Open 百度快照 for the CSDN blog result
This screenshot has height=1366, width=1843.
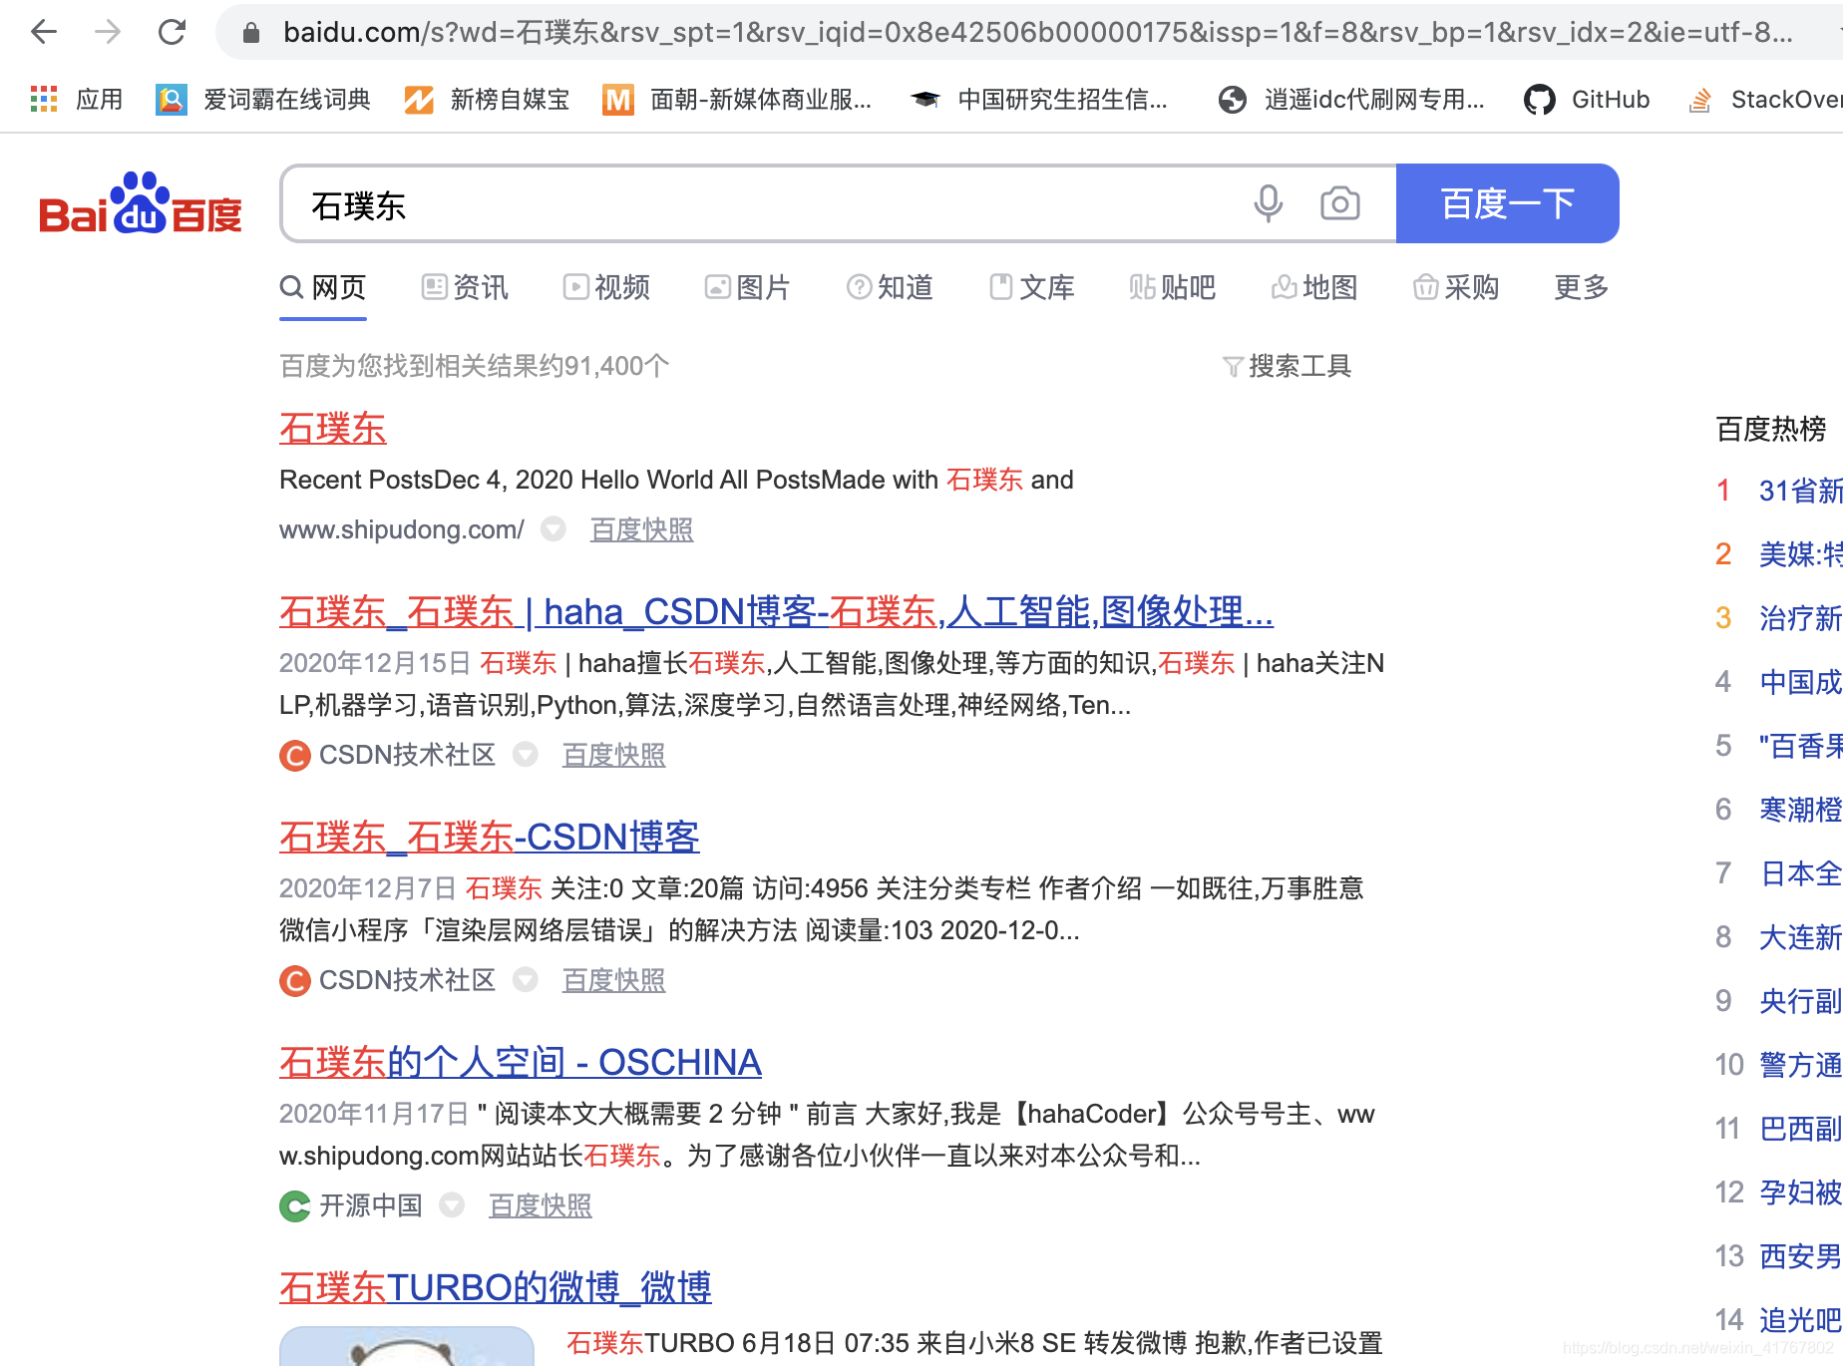coord(612,755)
